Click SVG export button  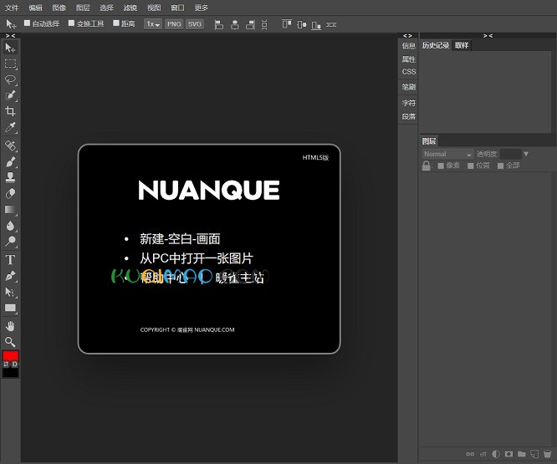pos(195,24)
